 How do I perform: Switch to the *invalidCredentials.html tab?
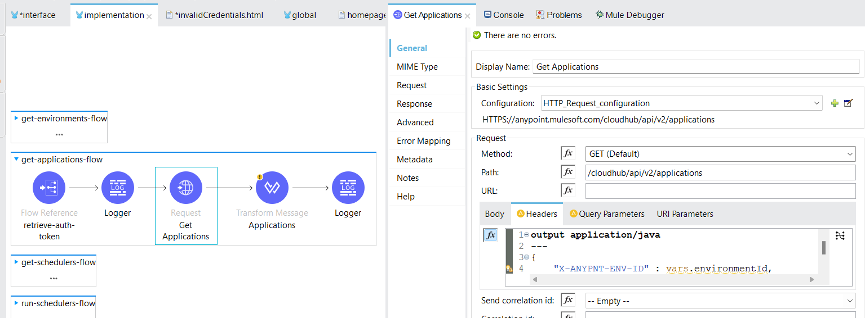tap(215, 15)
